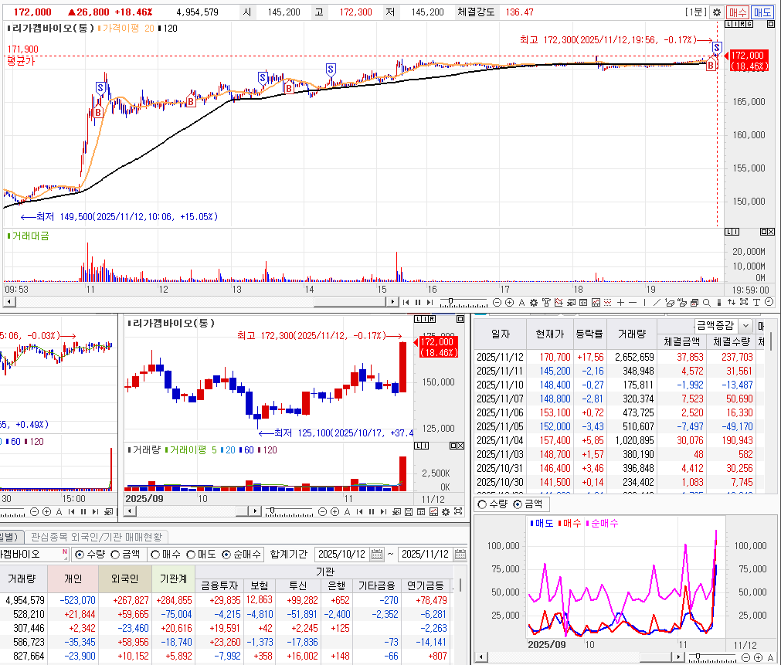Click the save icon in daily chart toolbar
This screenshot has width=781, height=665.
(409, 511)
